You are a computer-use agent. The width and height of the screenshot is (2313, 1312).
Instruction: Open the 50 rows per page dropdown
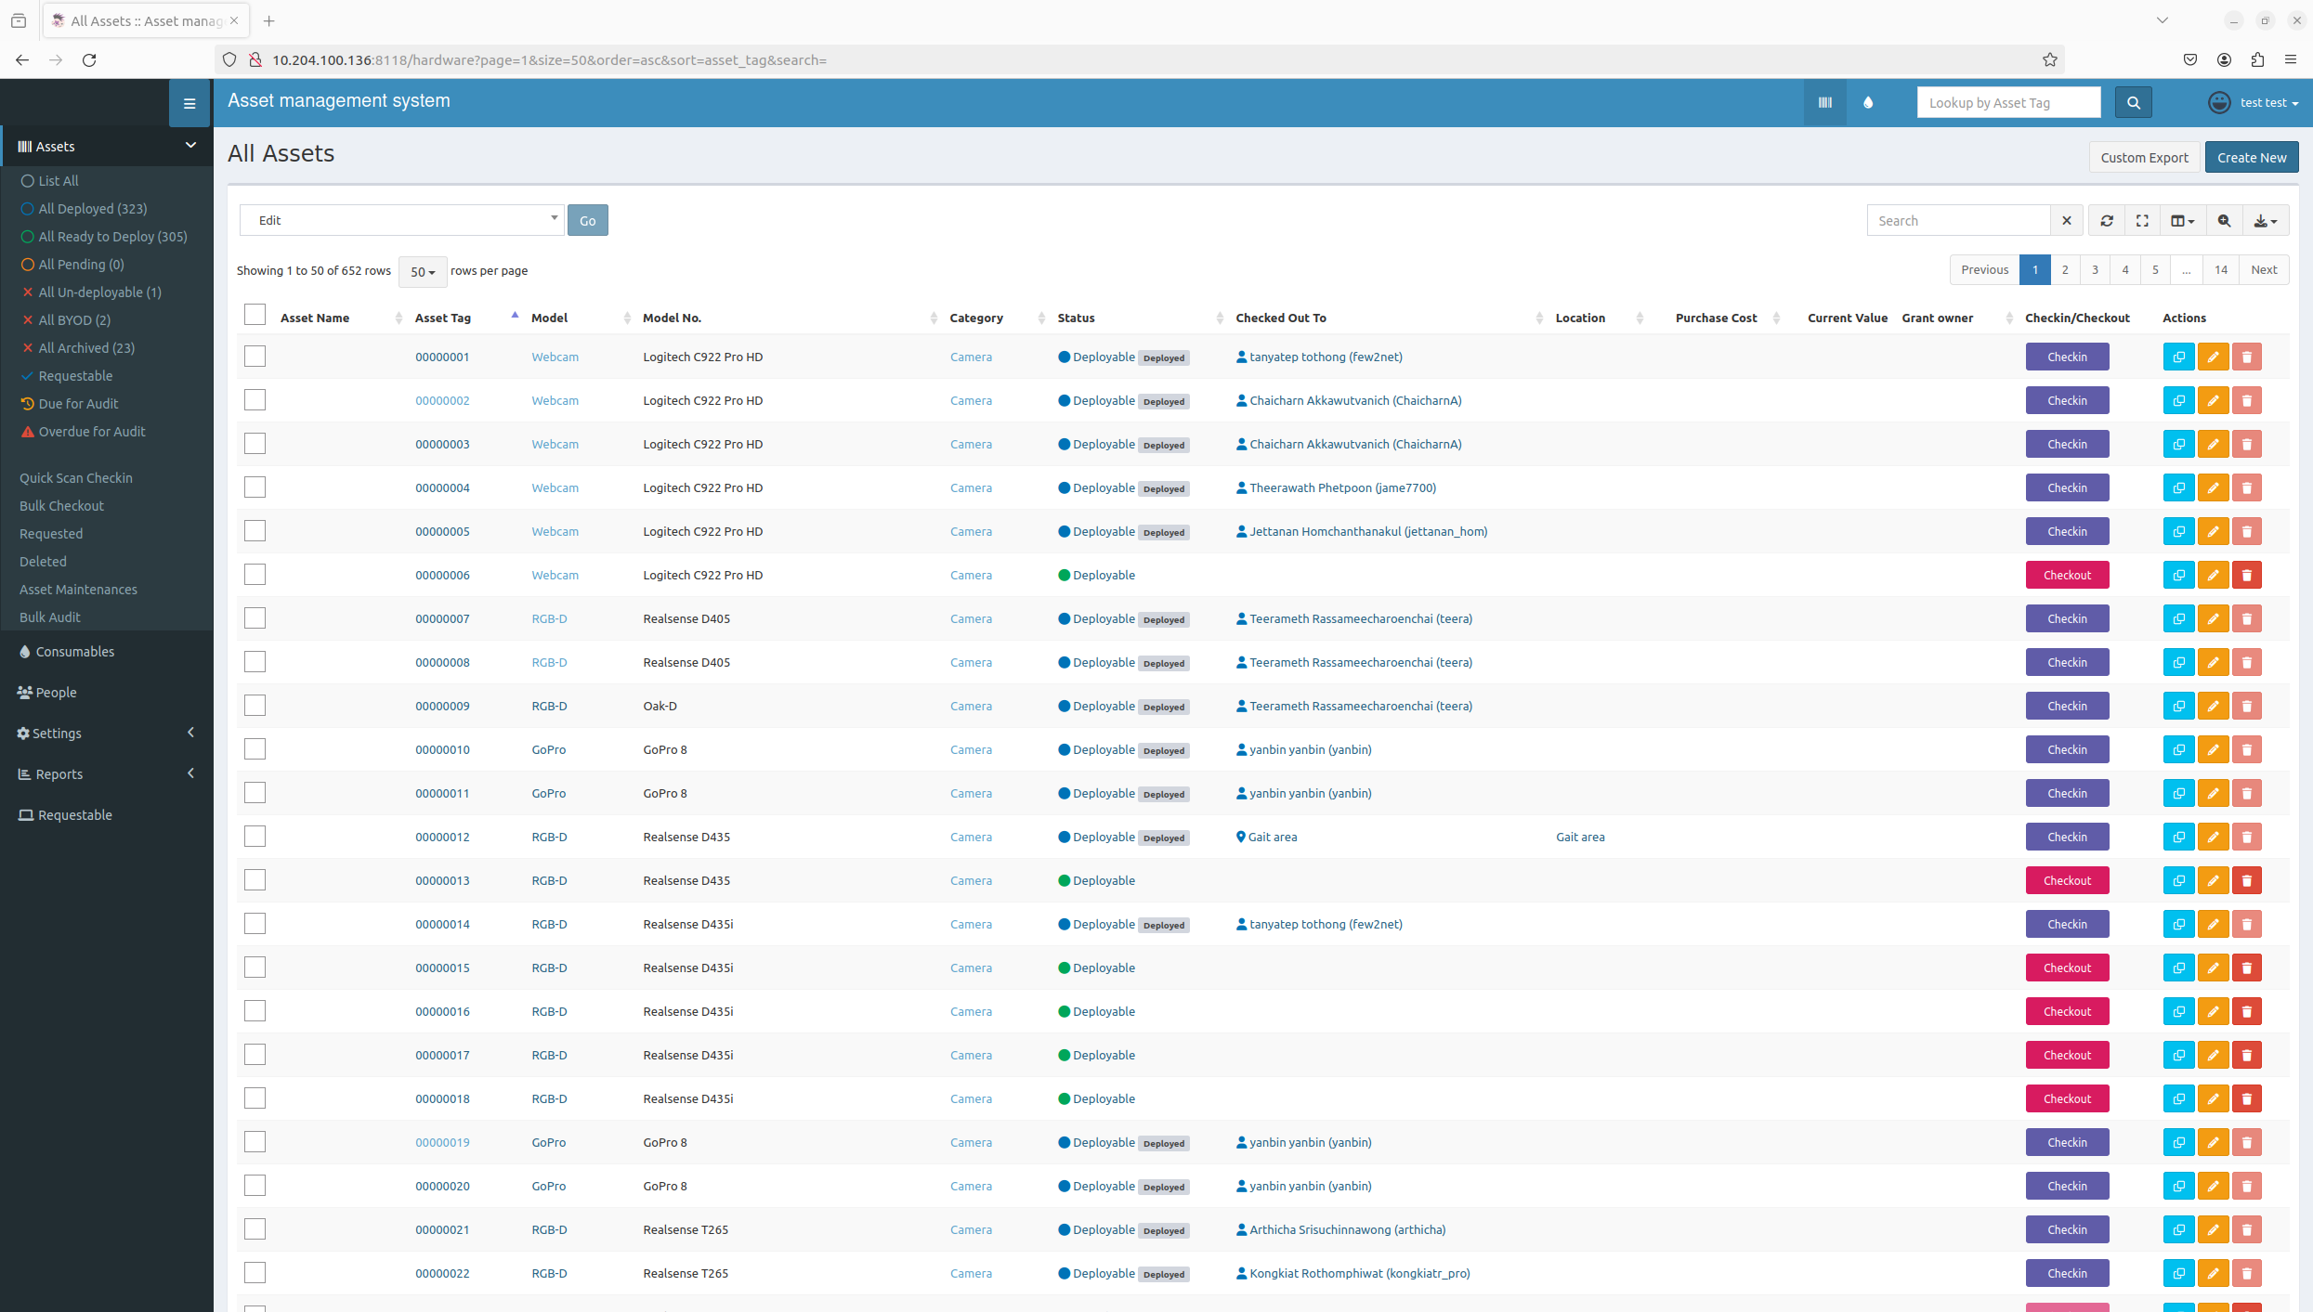coord(423,271)
